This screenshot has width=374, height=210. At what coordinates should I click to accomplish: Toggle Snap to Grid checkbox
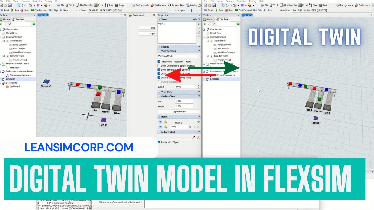tap(159, 78)
